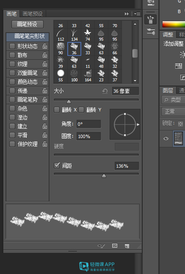Image resolution: width=185 pixels, height=274 pixels.
Task: Click the lock icon beside 散布
Action: coord(45,55)
